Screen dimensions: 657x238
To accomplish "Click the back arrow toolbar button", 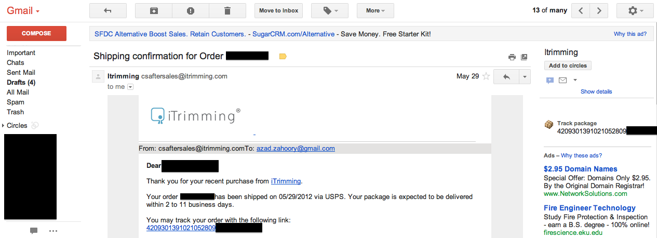I will click(108, 10).
